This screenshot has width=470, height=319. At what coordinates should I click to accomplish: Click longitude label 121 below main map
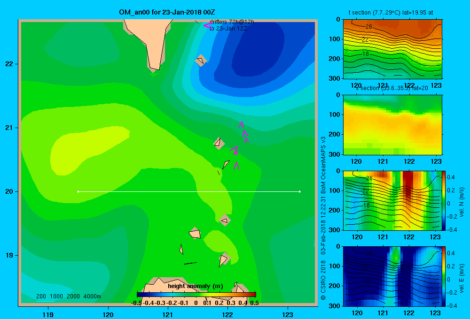pos(168,314)
